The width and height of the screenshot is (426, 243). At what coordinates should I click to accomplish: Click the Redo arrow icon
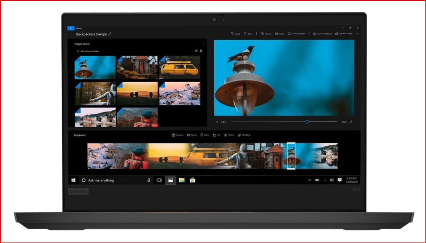[x=245, y=34]
